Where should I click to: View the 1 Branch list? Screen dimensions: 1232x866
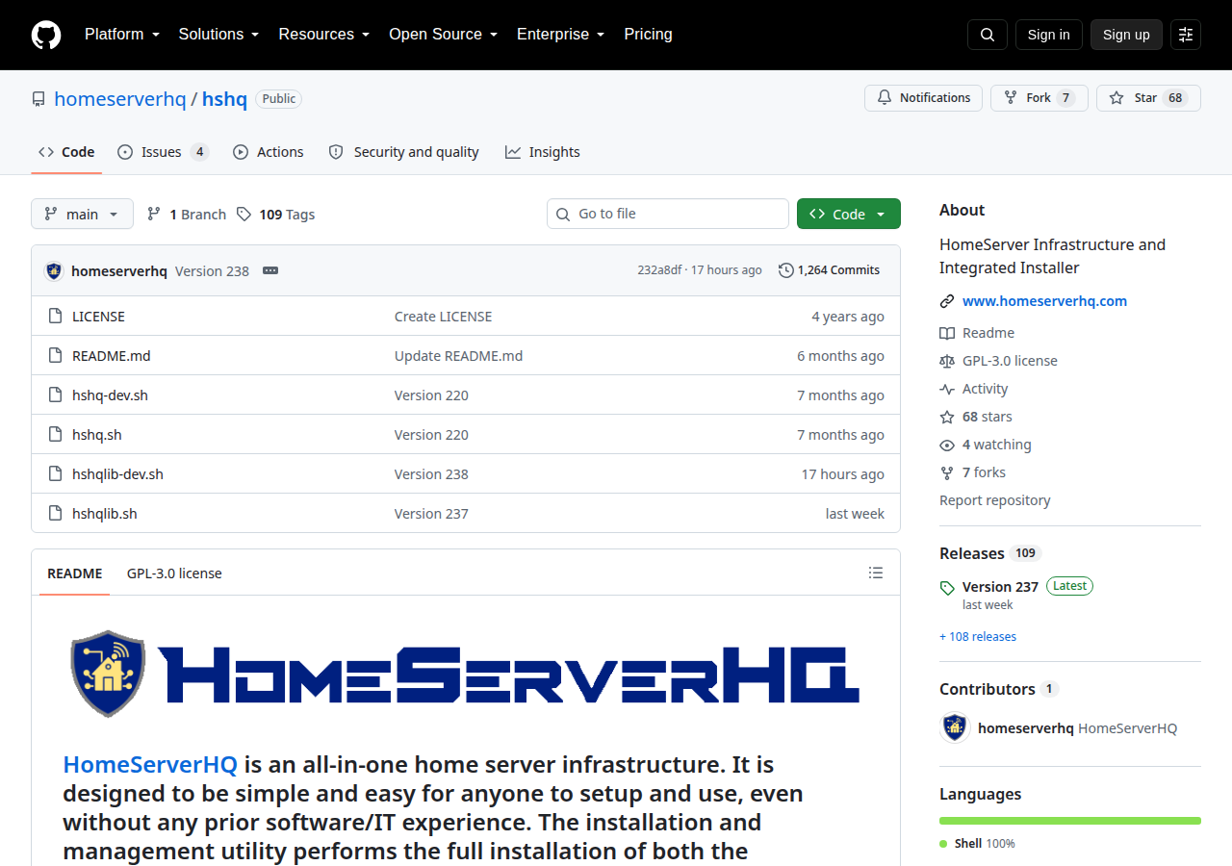pyautogui.click(x=187, y=215)
